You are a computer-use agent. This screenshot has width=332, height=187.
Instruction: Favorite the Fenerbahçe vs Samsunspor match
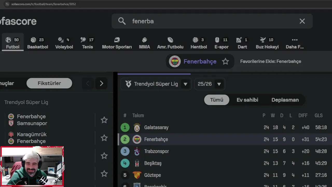pyautogui.click(x=104, y=120)
